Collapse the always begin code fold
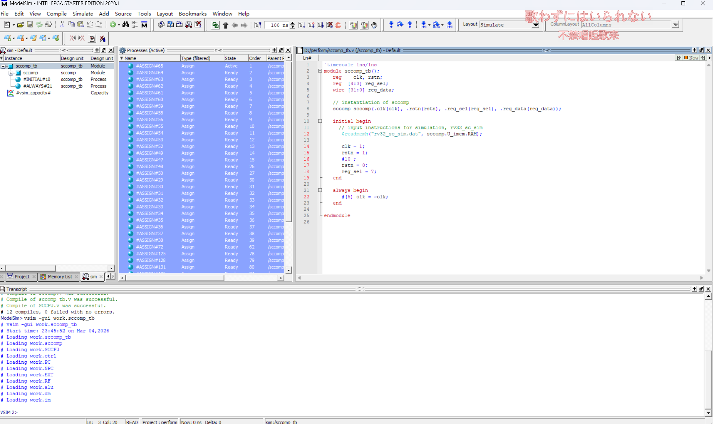This screenshot has height=424, width=713. [320, 190]
